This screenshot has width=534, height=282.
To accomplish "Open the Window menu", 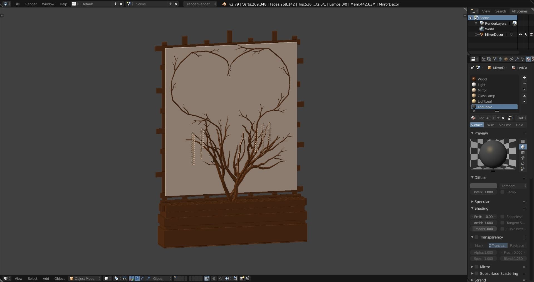I will pyautogui.click(x=48, y=4).
